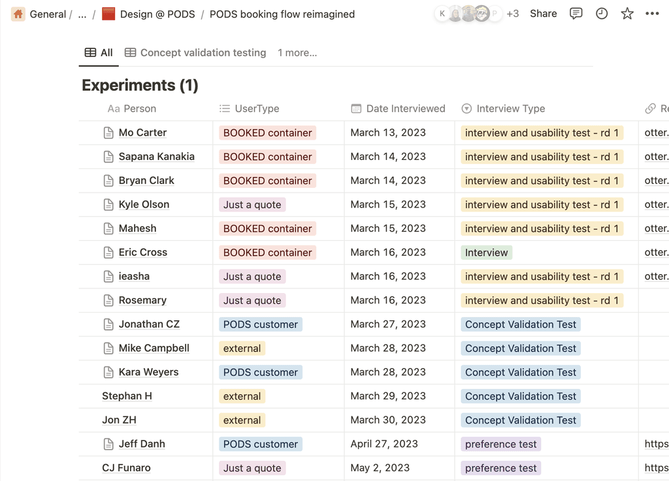Click the list icon in UserType header
Viewport: 669px width, 481px height.
pos(225,108)
